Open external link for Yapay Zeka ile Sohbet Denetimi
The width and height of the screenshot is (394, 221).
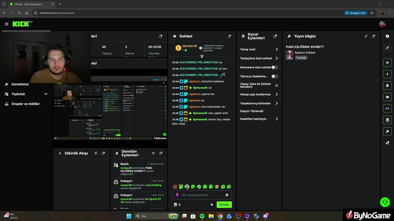pyautogui.click(x=276, y=85)
